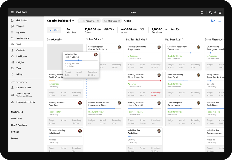
Task: Open the timer icon in the top bar
Action: (202, 12)
